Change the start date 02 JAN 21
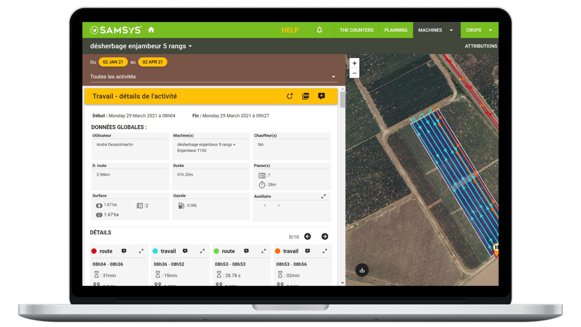The image size is (581, 327). [113, 62]
